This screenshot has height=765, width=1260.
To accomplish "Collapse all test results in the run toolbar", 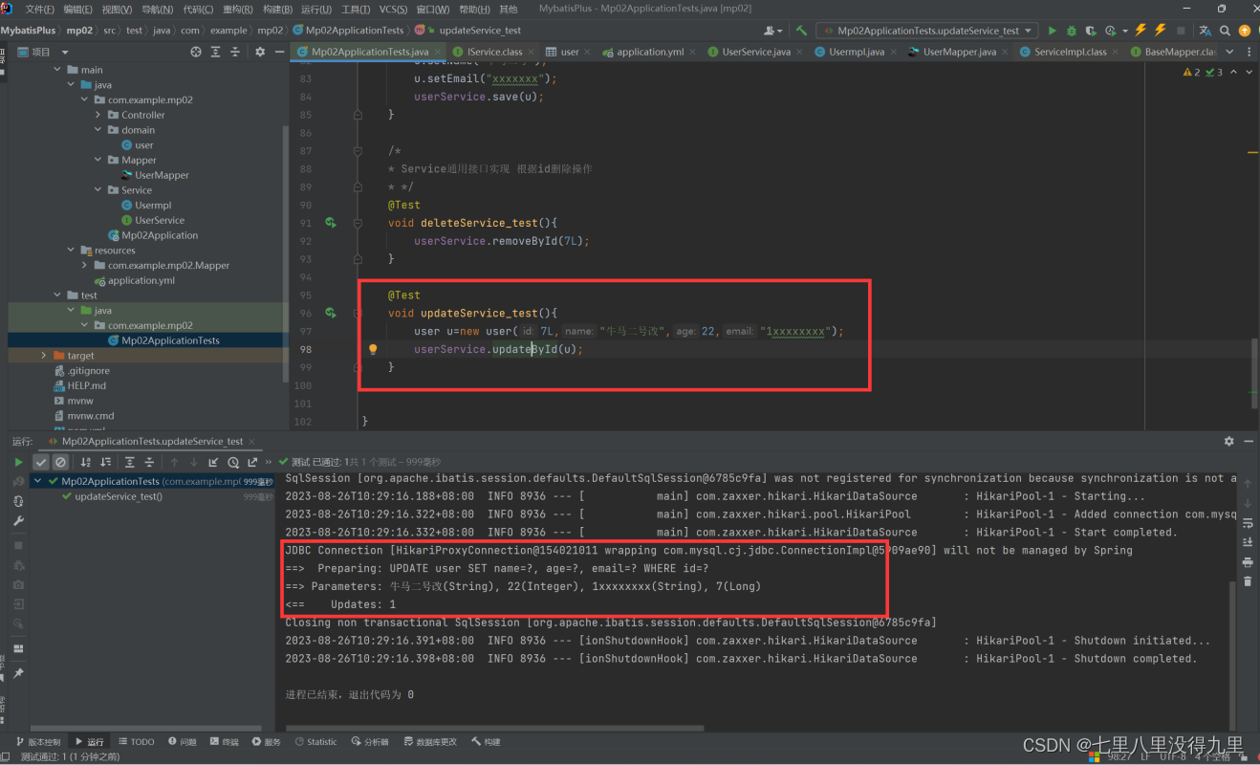I will 149,462.
